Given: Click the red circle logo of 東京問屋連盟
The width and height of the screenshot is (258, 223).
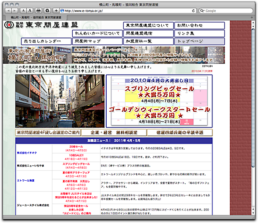Looking at the screenshot, I should point(9,25).
